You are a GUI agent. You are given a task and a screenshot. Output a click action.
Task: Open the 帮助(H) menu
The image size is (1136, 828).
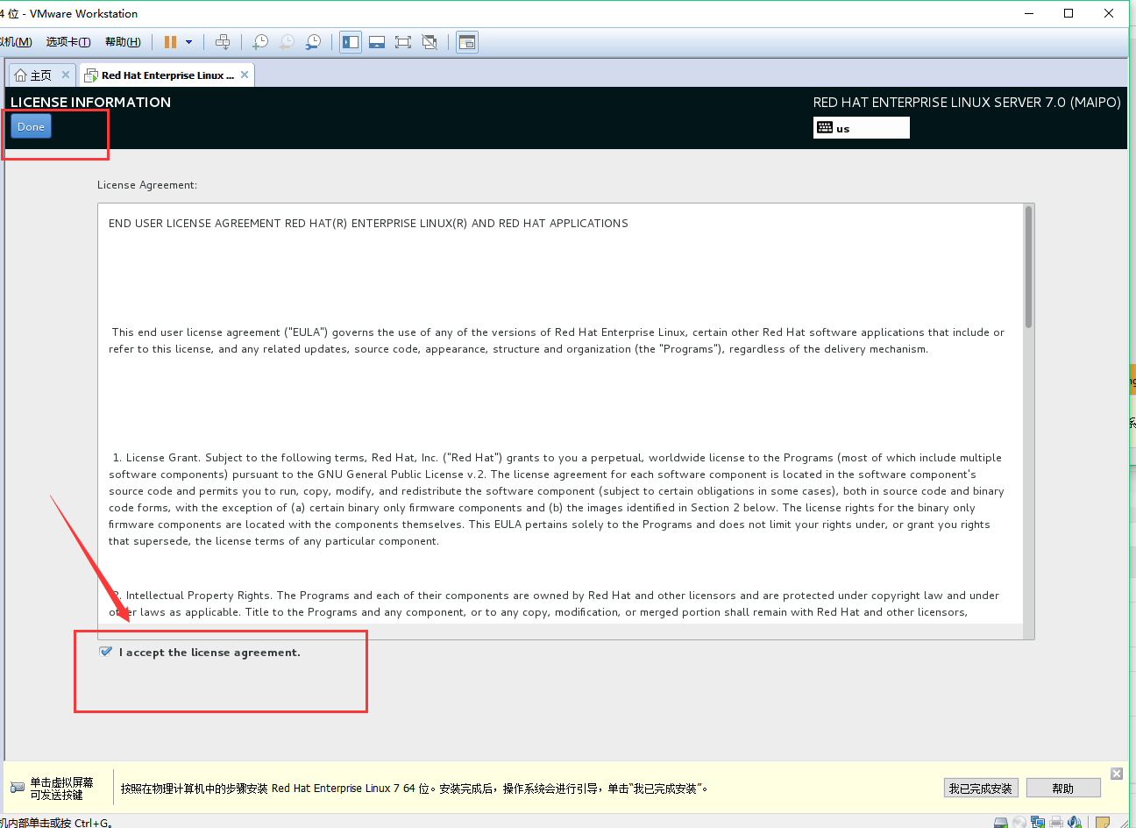123,42
